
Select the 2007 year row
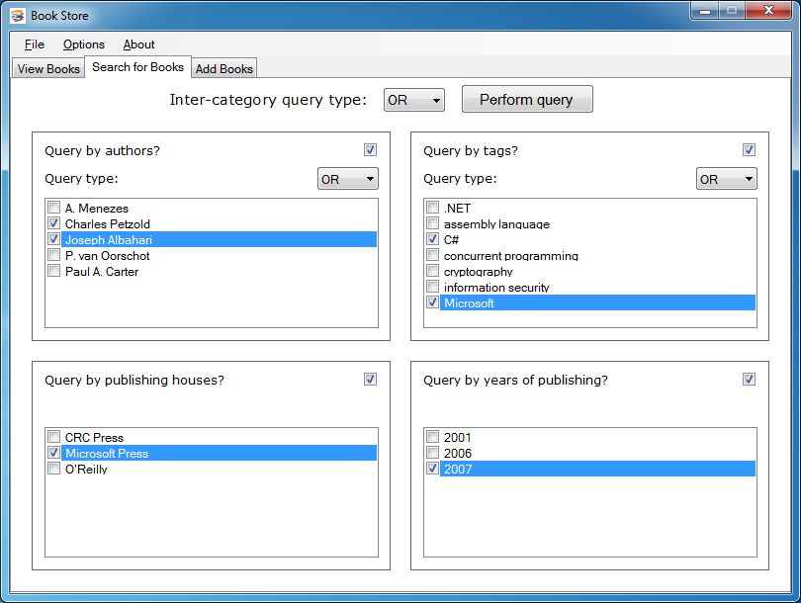click(597, 470)
